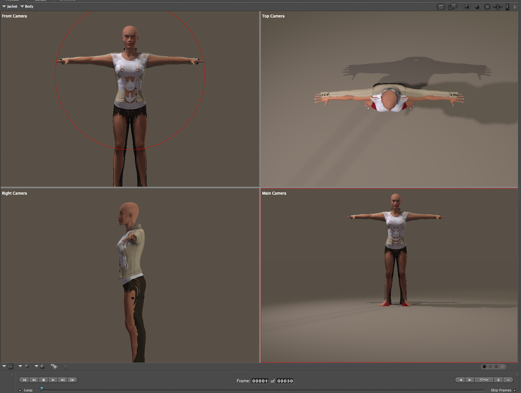Click the bracketed sphere icon in top toolbar
The width and height of the screenshot is (521, 393).
pos(466,7)
